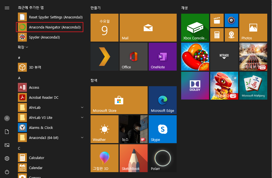The image size is (272, 178).
Task: Expand the AhnLab folder
Action: coord(51,107)
